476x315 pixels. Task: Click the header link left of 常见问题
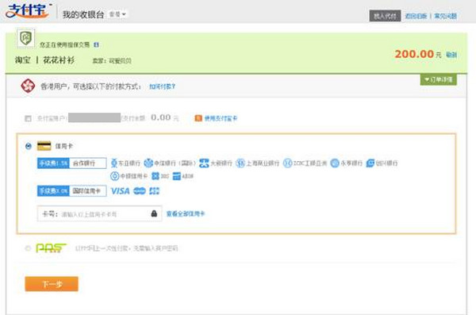coord(416,16)
